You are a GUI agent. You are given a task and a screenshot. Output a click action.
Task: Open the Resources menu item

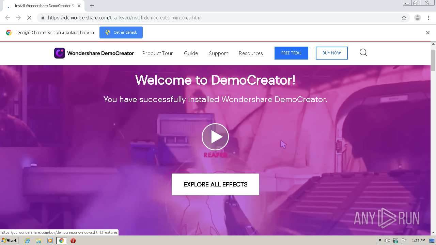point(251,53)
